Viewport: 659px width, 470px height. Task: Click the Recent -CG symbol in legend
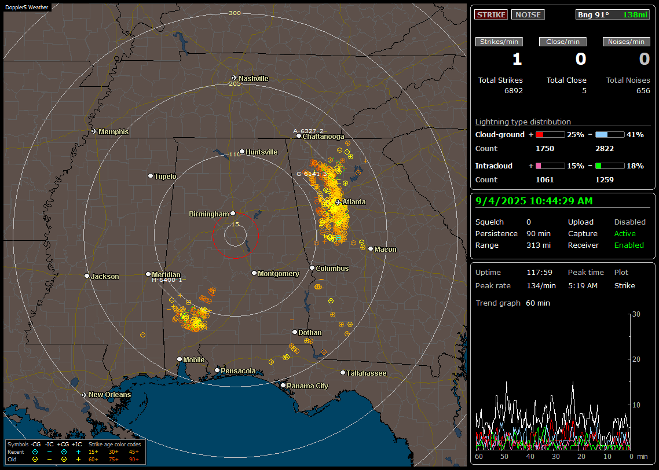(35, 452)
